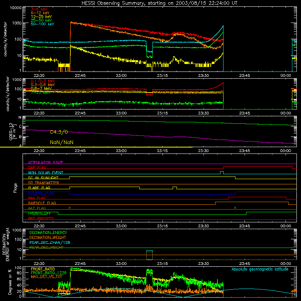Viewport: 301px width, 301px height.
Task: Click the 23:30 tick under the GOES panel
Action: tap(204, 151)
